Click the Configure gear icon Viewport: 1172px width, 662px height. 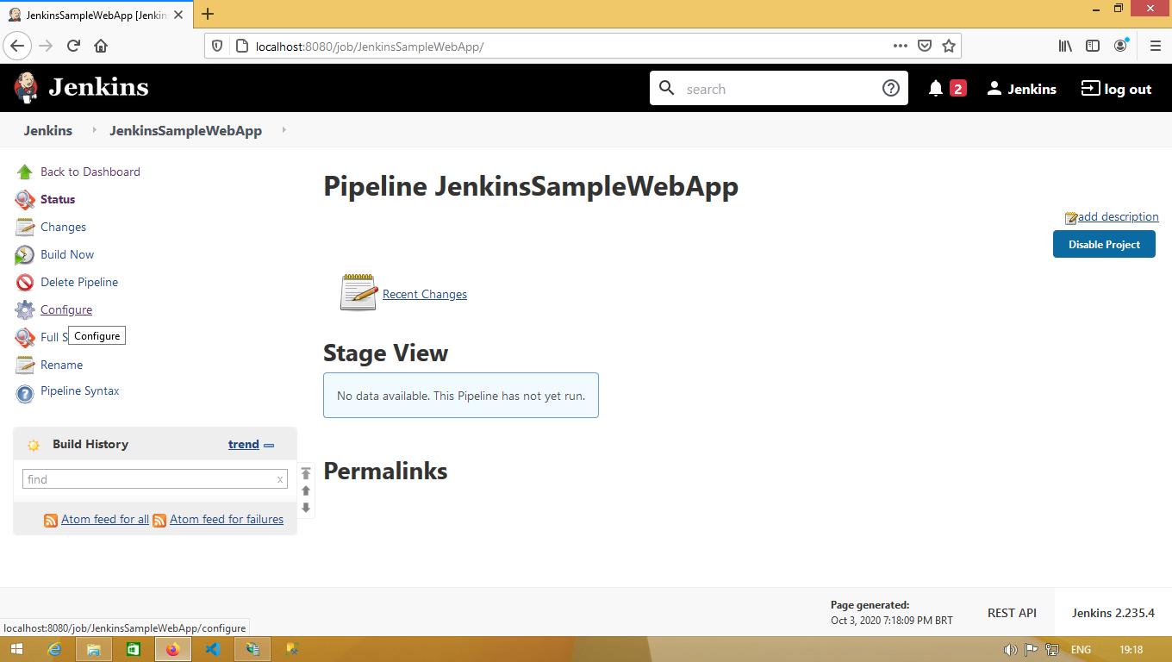pos(25,310)
